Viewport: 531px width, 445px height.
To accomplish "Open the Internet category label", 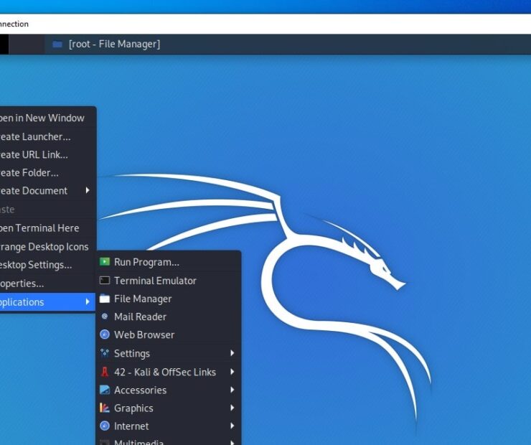I will click(131, 426).
